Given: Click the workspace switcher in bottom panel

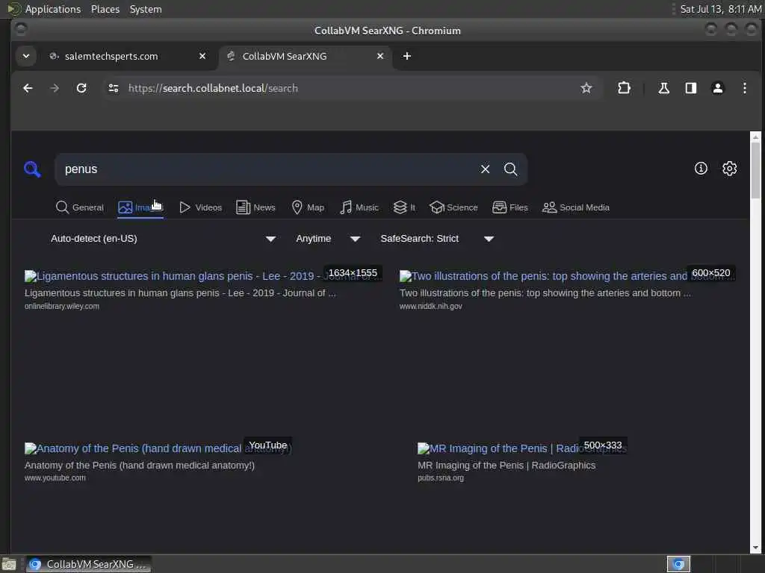Looking at the screenshot, I should pyautogui.click(x=678, y=564).
